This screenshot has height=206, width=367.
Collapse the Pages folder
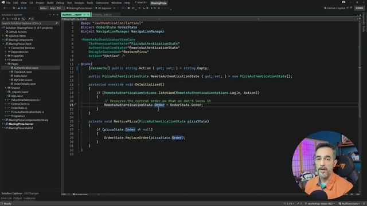6,64
